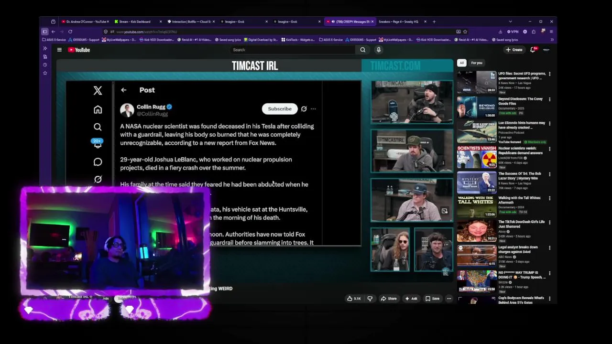The image size is (612, 344).
Task: Open first Saved song lyrics bookmark
Action: point(228,40)
